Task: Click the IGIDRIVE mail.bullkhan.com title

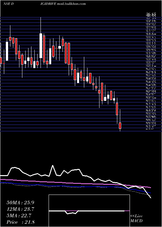Action: click(63, 4)
